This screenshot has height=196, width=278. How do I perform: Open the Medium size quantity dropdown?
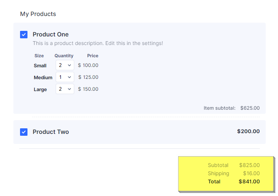tap(65, 77)
